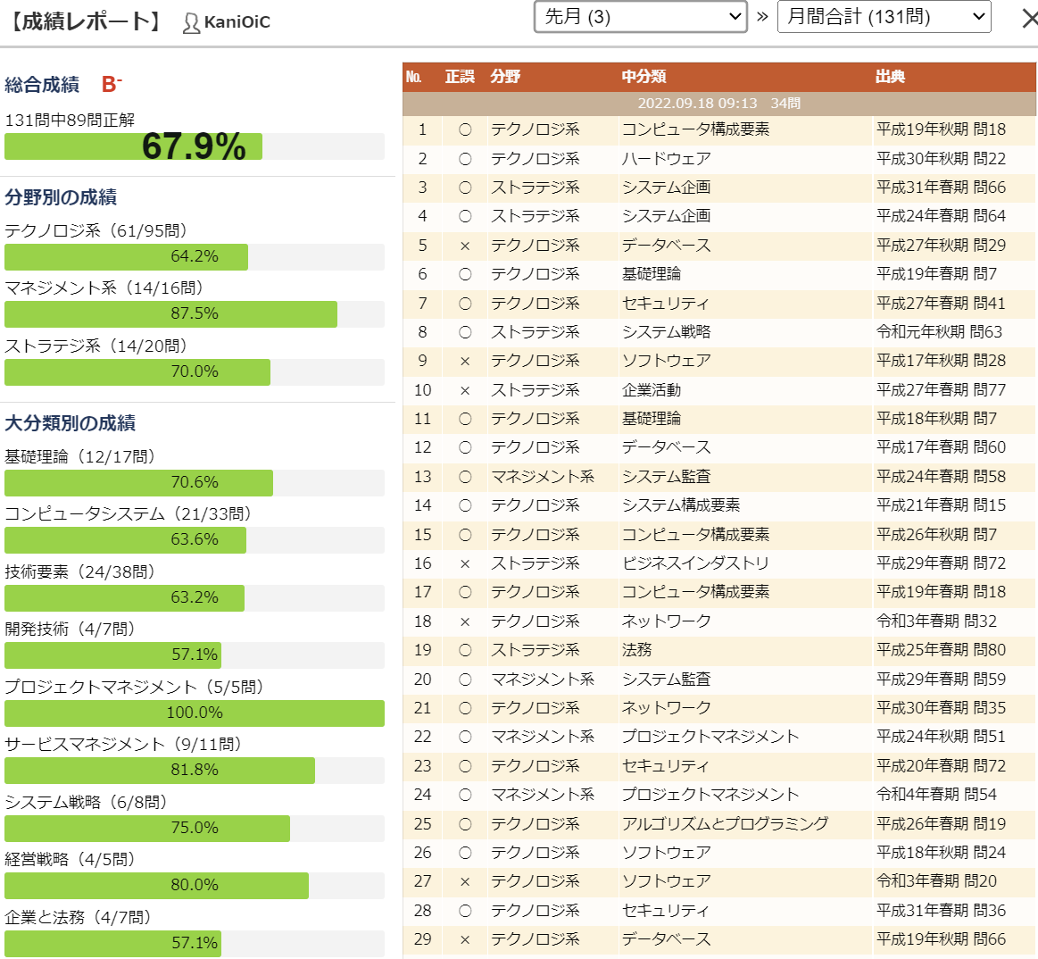Click the × mark in row 18
The image size is (1038, 959).
click(x=465, y=621)
